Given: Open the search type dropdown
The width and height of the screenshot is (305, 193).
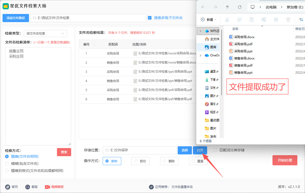Looking at the screenshot, I should [45, 34].
